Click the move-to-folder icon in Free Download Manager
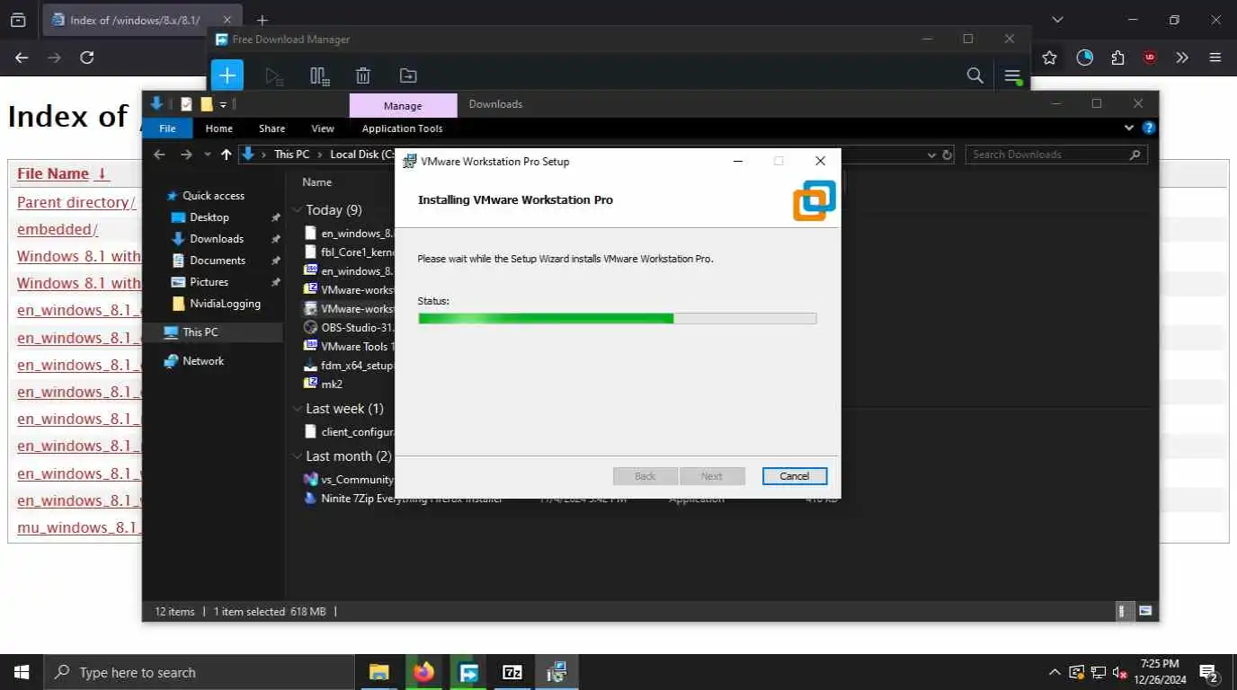 click(408, 76)
